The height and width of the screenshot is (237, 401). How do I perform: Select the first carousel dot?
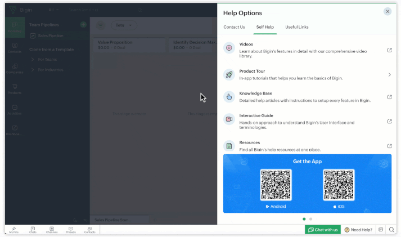click(304, 219)
